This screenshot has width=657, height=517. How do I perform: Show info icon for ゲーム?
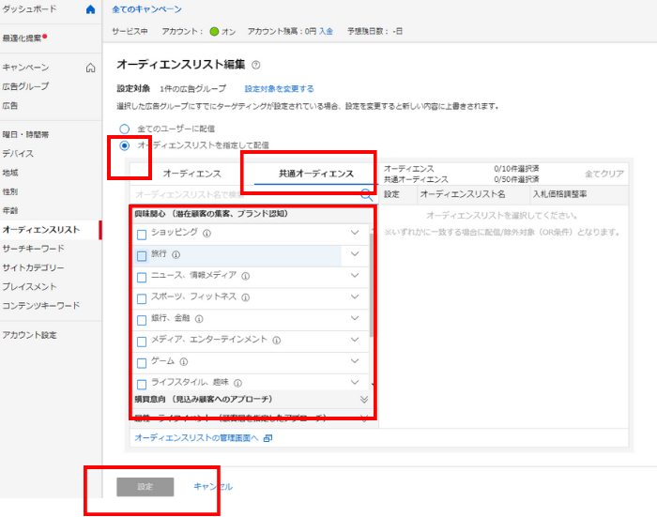184,361
